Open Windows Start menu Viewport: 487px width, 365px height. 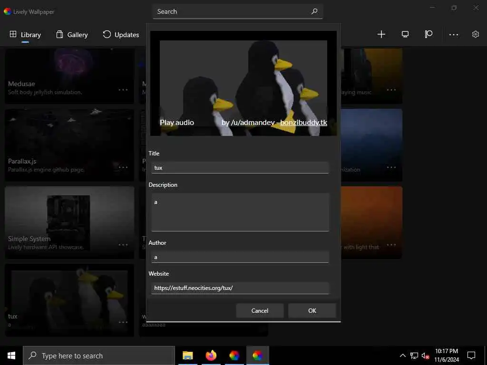11,355
